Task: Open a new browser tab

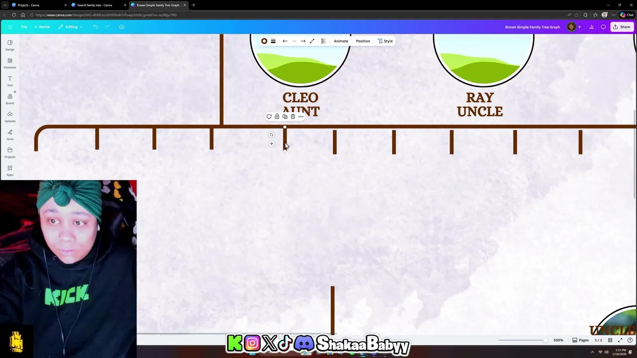Action: pyautogui.click(x=193, y=5)
